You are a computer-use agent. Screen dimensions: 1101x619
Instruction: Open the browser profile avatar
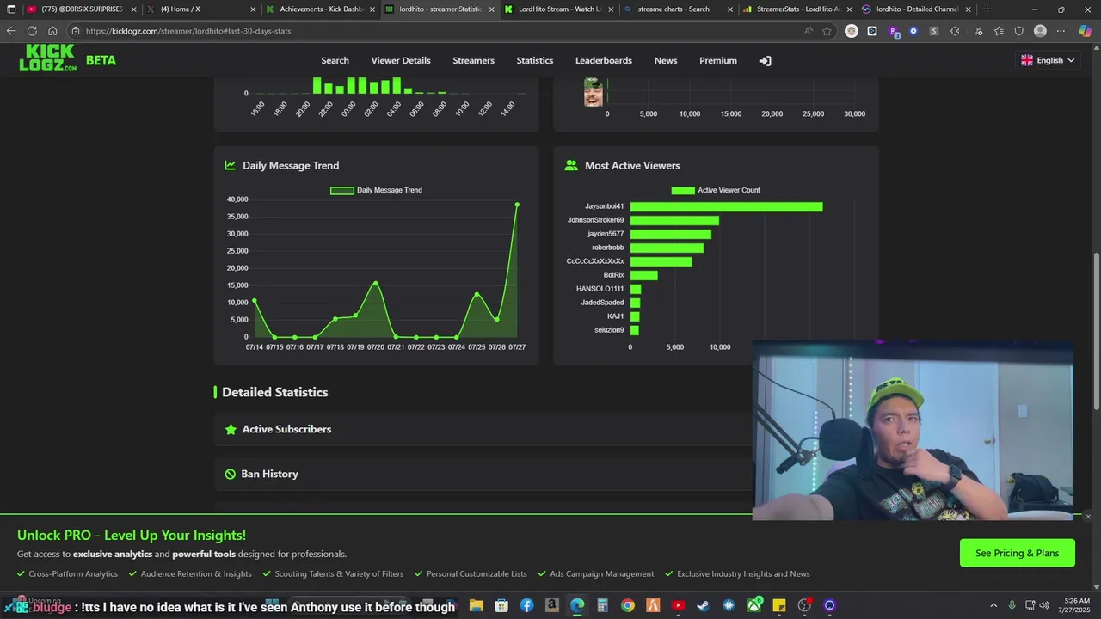click(1040, 31)
